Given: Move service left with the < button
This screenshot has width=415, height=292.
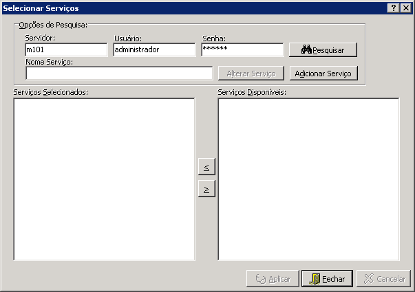Looking at the screenshot, I should click(206, 166).
